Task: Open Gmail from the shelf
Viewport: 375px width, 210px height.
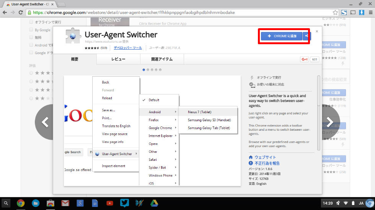Action: (x=65, y=204)
